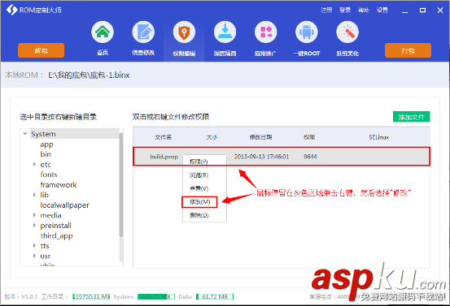This screenshot has width=450, height=306.
Task: Click the 文件名 column header
Action: point(163,137)
